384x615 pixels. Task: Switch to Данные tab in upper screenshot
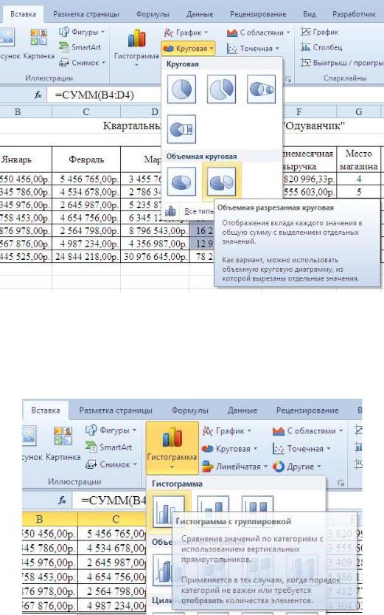(200, 14)
